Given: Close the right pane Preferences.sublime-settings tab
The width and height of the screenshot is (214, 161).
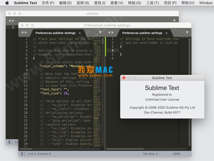Looking at the screenshot, I should (x=166, y=33).
